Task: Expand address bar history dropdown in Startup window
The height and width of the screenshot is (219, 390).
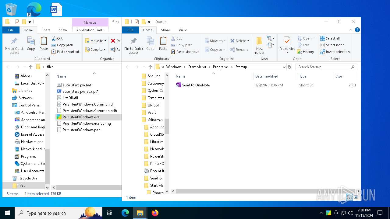Action: (x=284, y=67)
